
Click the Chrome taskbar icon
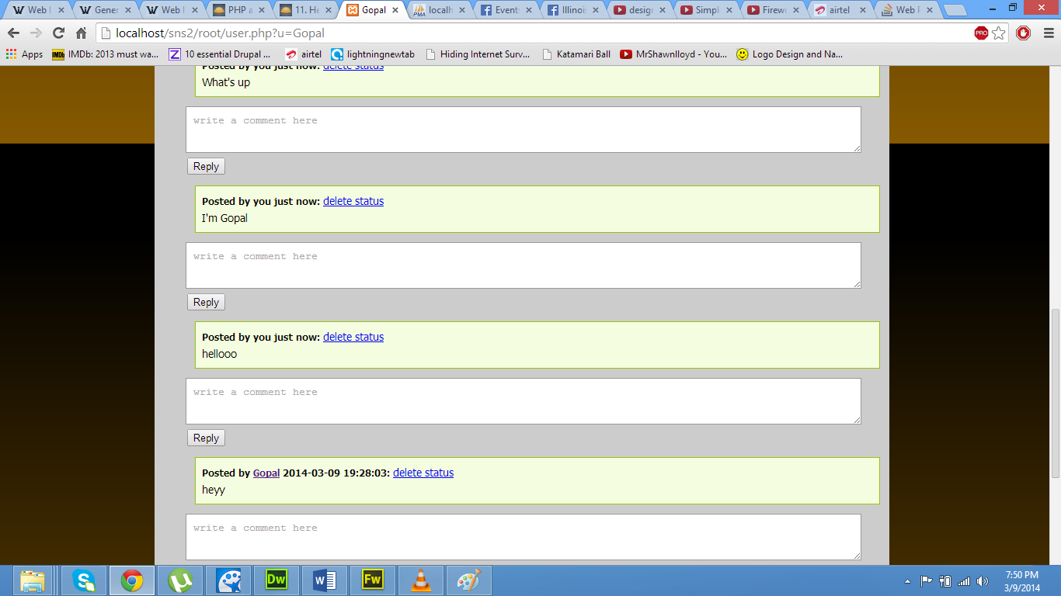[132, 580]
